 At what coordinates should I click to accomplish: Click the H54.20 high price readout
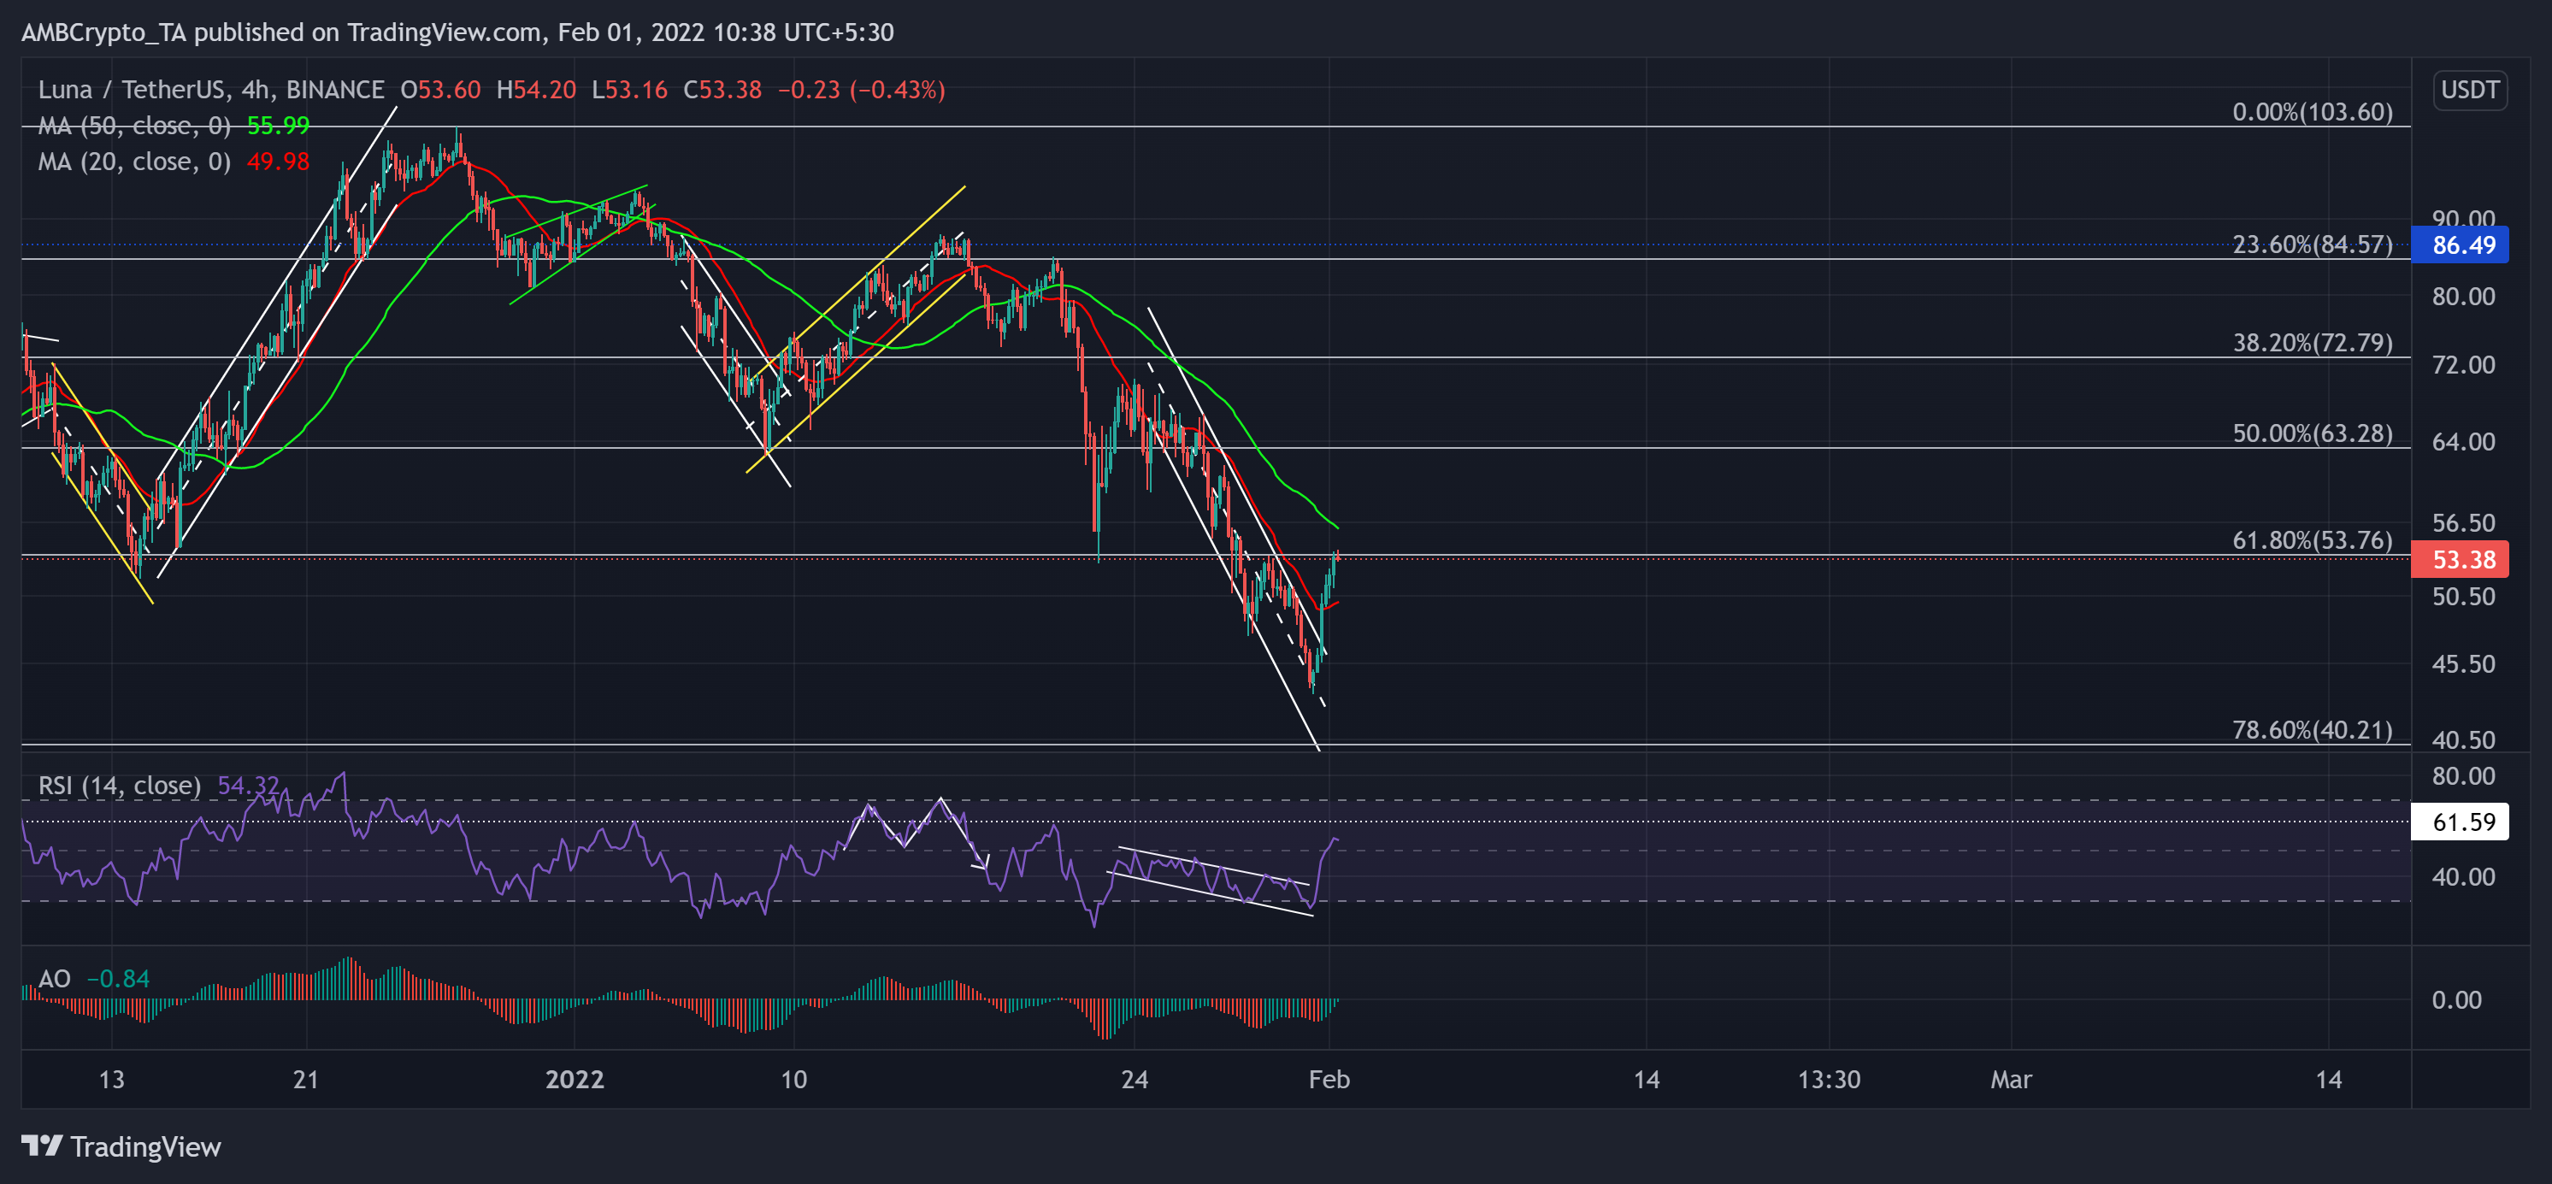[x=536, y=90]
